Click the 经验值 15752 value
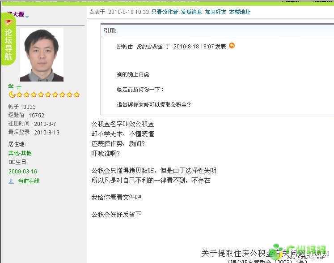This screenshot has height=263, width=334. [x=26, y=115]
